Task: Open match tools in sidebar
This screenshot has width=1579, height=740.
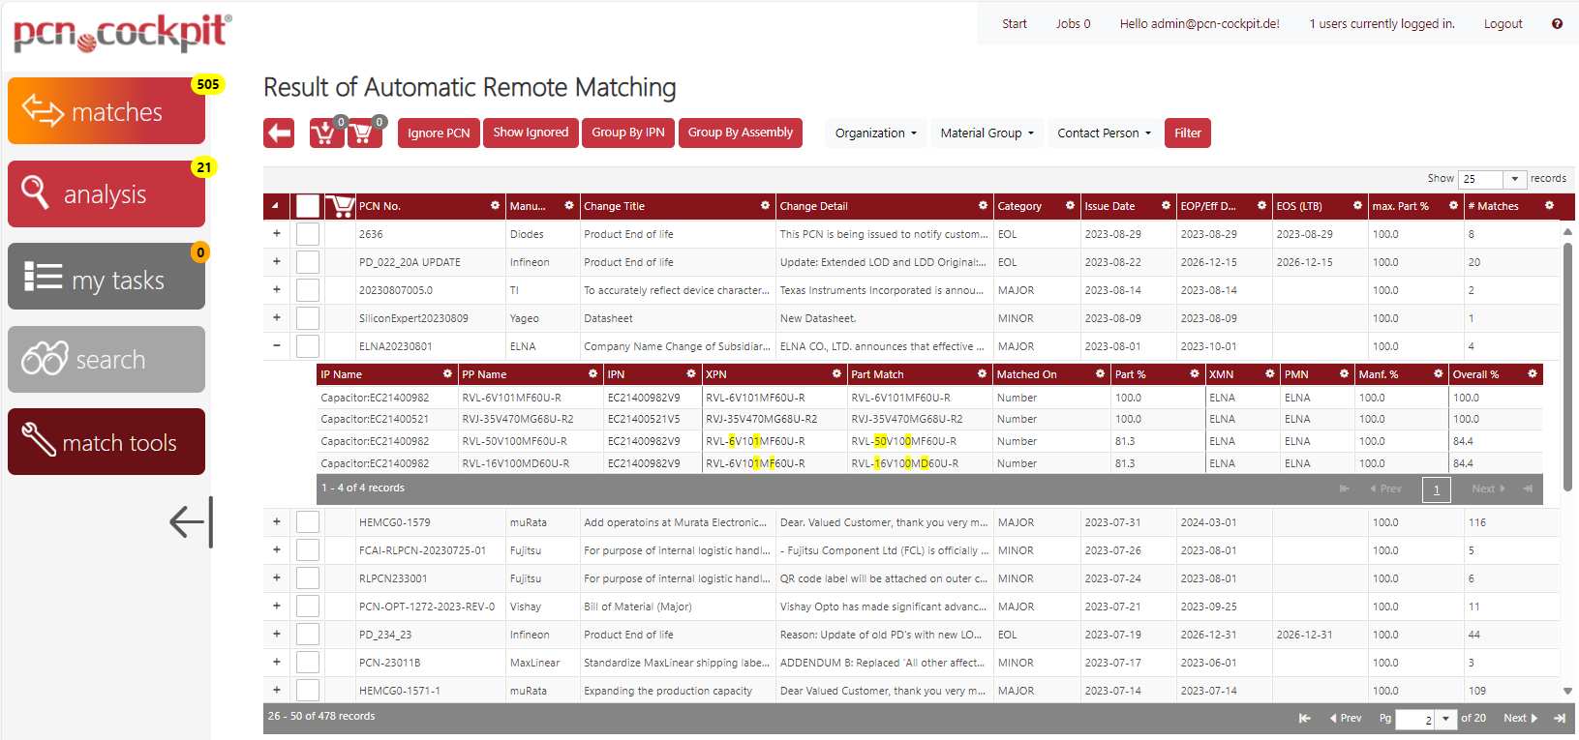Action: [x=106, y=442]
